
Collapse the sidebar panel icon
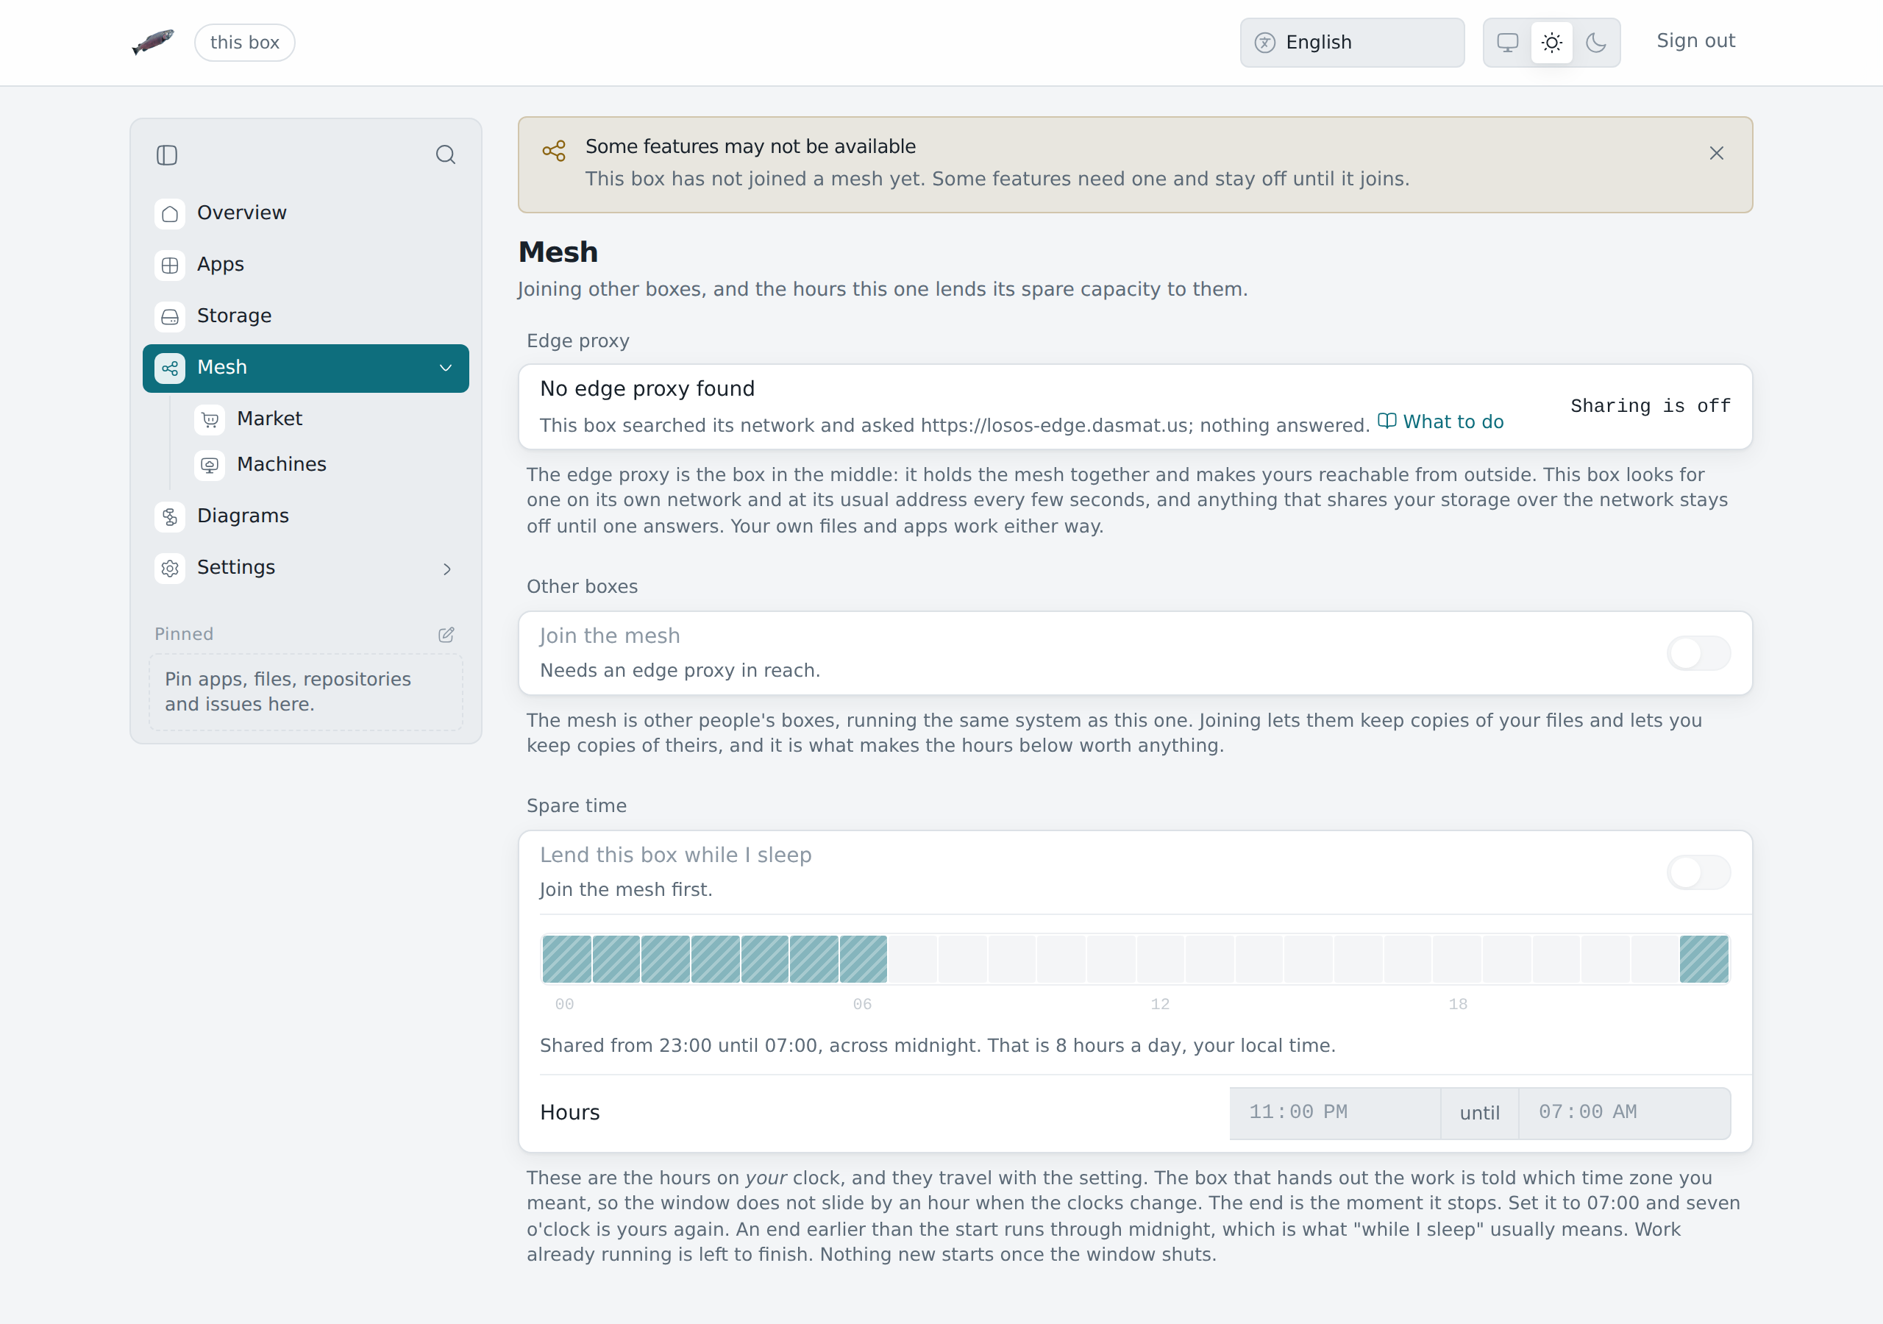pyautogui.click(x=166, y=155)
